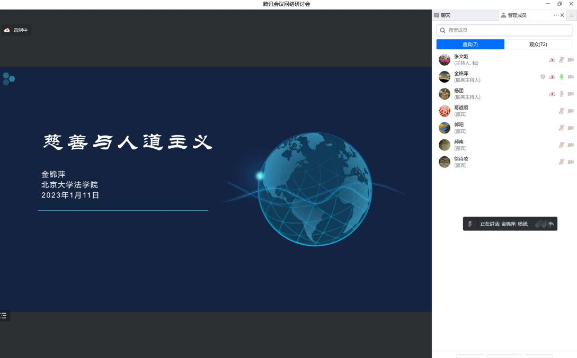Click 葛道顺's disabled camera icon
This screenshot has width=577, height=358.
[571, 111]
